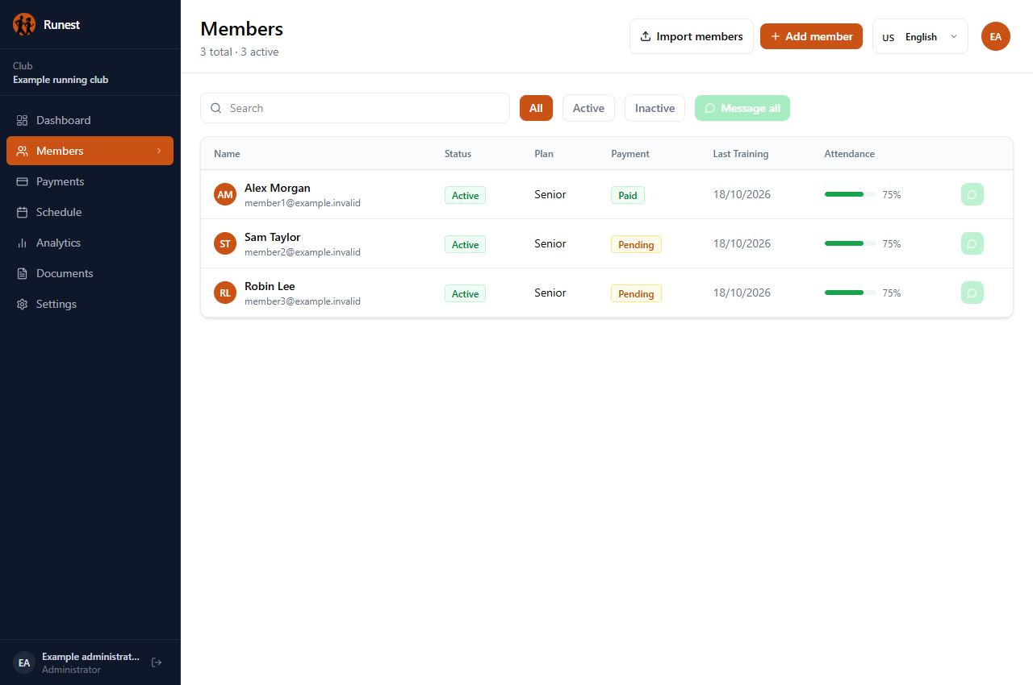The image size is (1033, 685).
Task: Click Robin Lee's attendance progress bar
Action: tap(850, 293)
